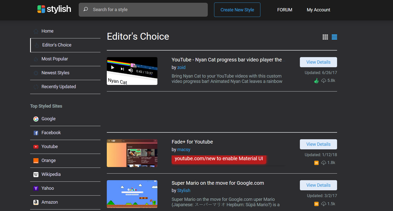Click install count icon beside 5.8k
This screenshot has height=211, width=393.
(x=324, y=81)
